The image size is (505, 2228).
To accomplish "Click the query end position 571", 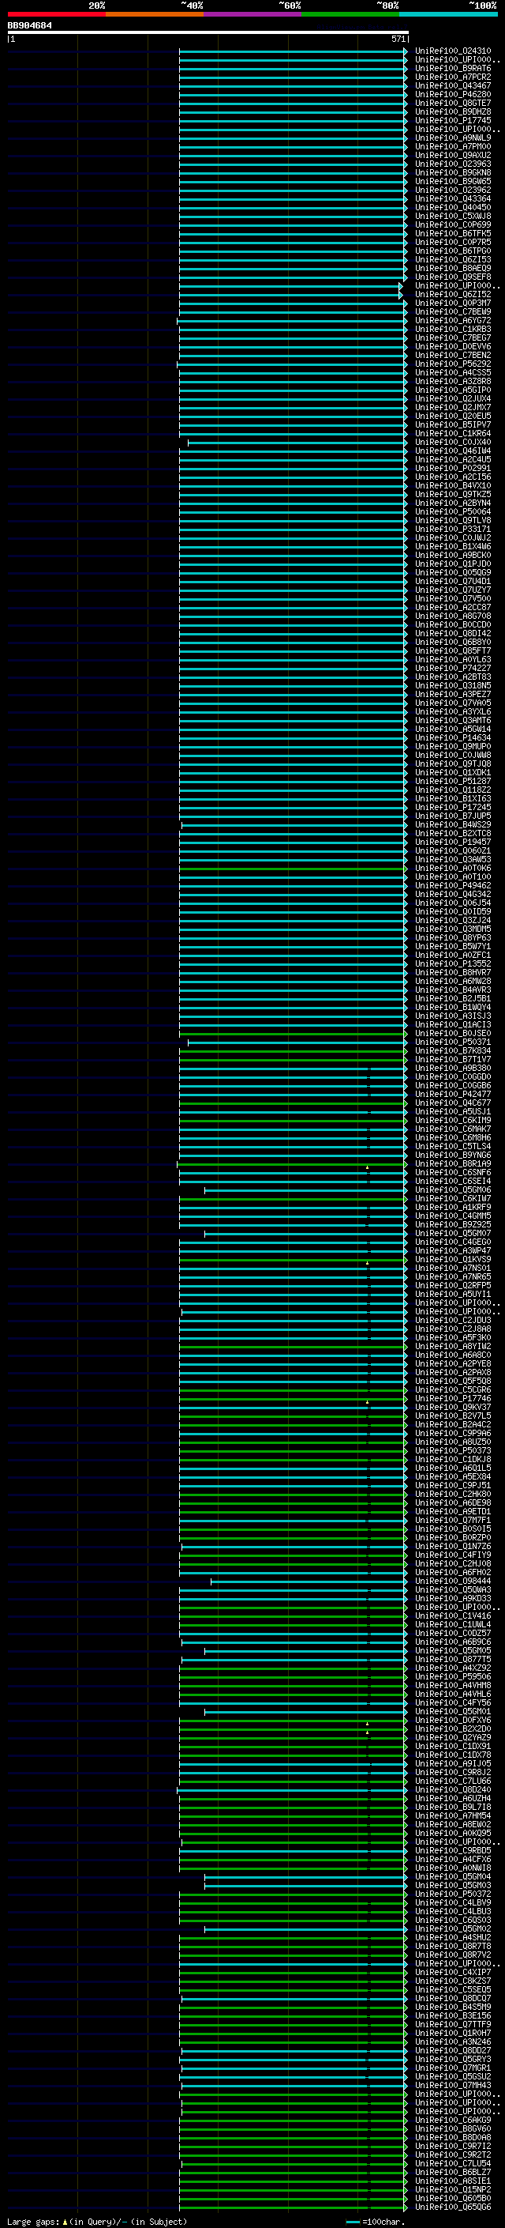I will point(398,39).
